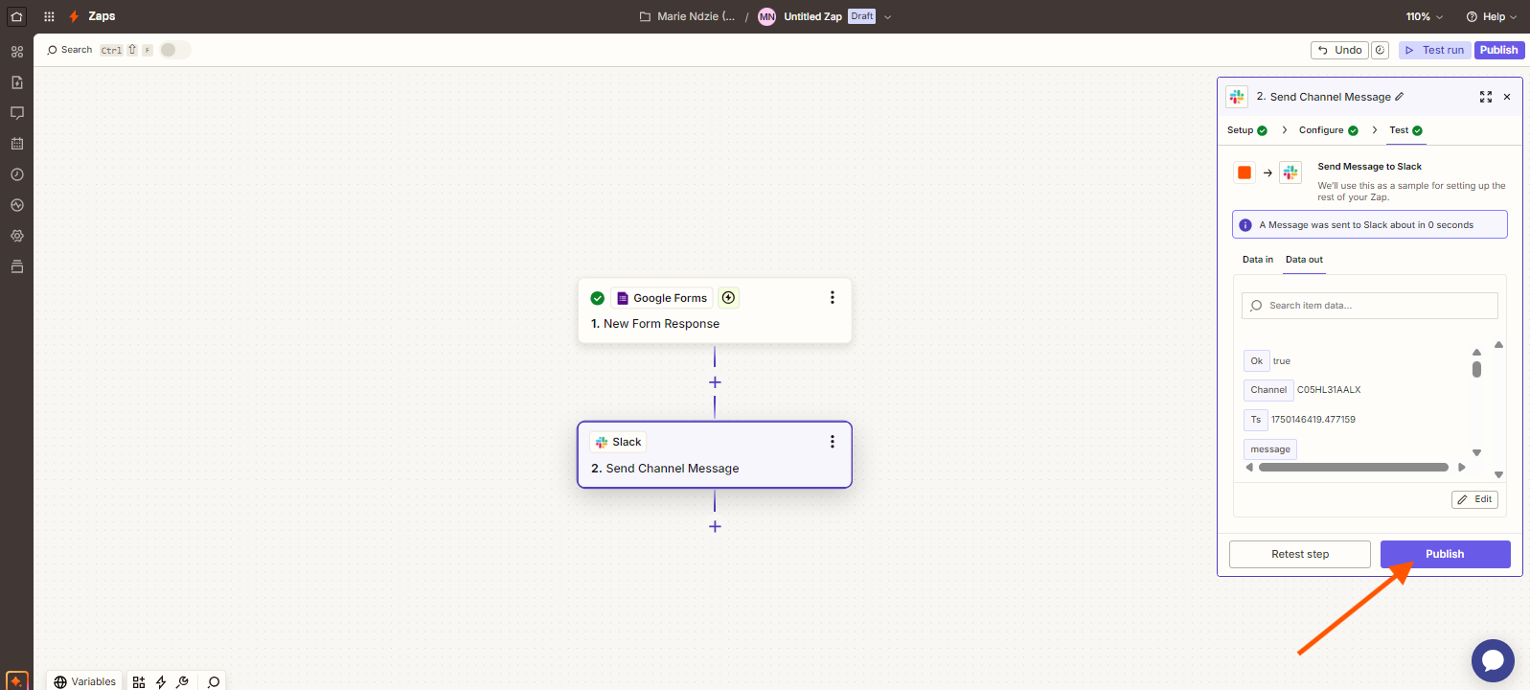Expand the Untitled Zap title dropdown chevron

[887, 16]
